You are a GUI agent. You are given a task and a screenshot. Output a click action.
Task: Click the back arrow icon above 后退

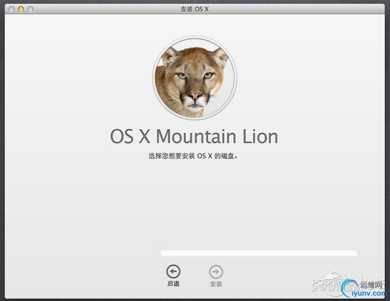pyautogui.click(x=173, y=272)
